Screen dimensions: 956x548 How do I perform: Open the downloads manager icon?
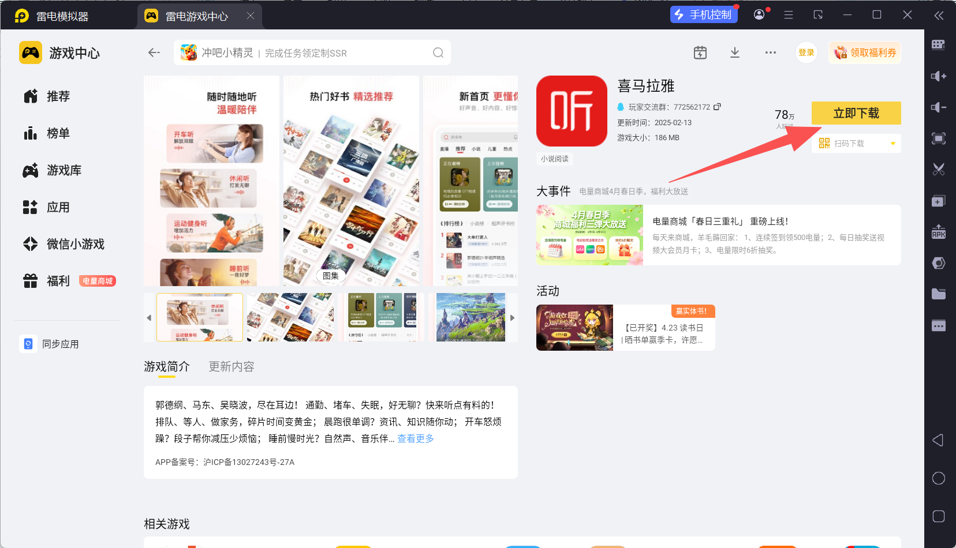(x=735, y=52)
